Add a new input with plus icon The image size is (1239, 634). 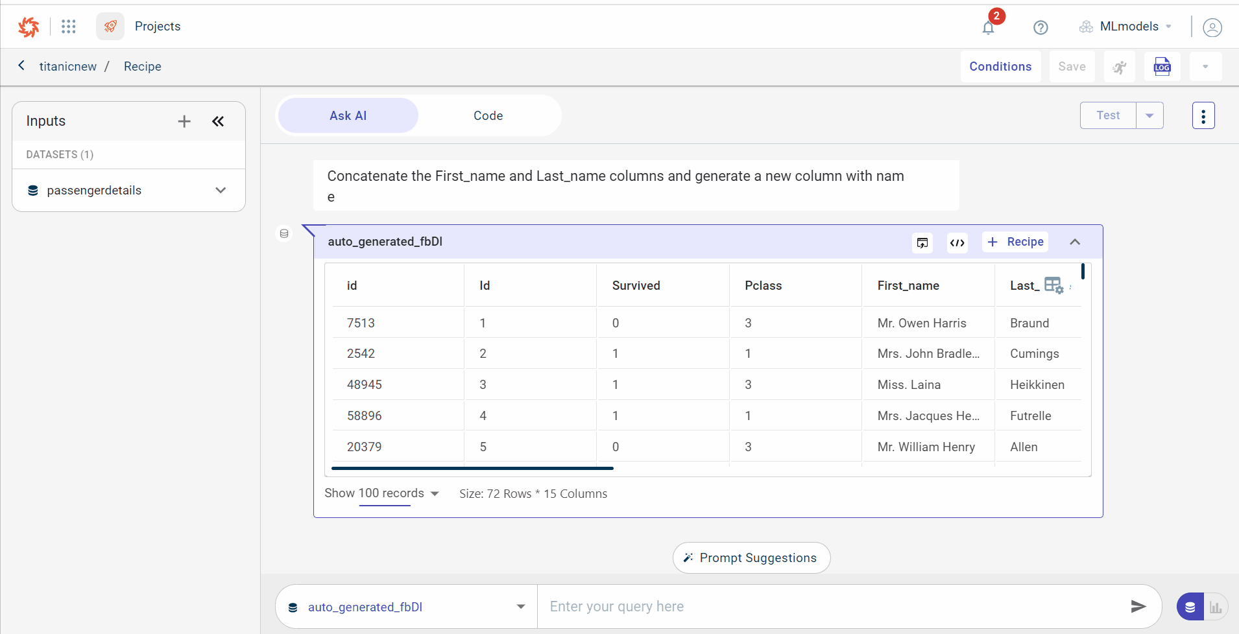(184, 121)
